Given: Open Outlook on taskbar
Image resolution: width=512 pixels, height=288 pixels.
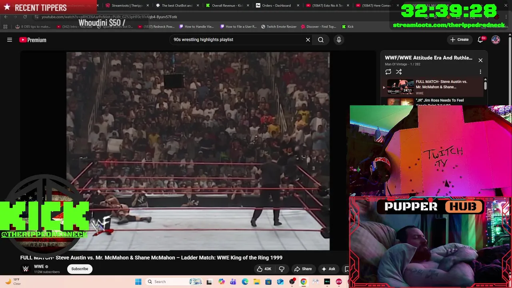Looking at the screenshot, I should 280,282.
